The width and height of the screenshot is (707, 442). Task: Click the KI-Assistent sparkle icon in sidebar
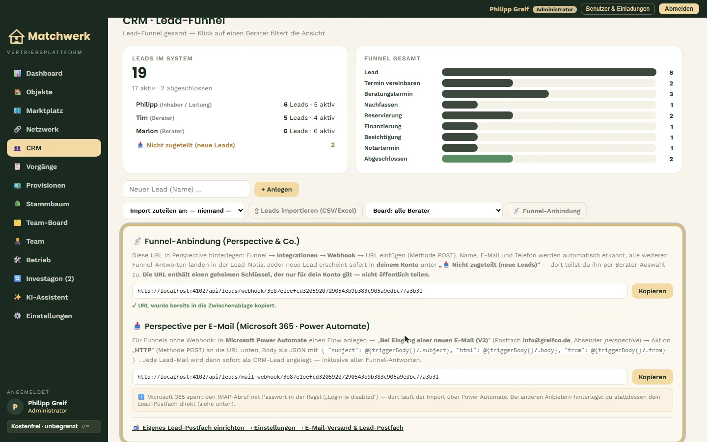pos(18,297)
